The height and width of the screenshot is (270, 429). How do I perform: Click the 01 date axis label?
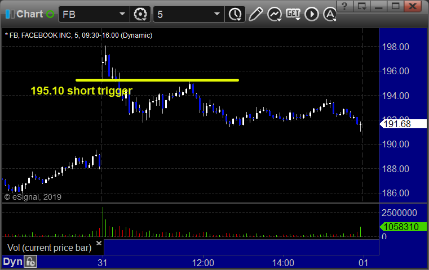[x=364, y=263]
